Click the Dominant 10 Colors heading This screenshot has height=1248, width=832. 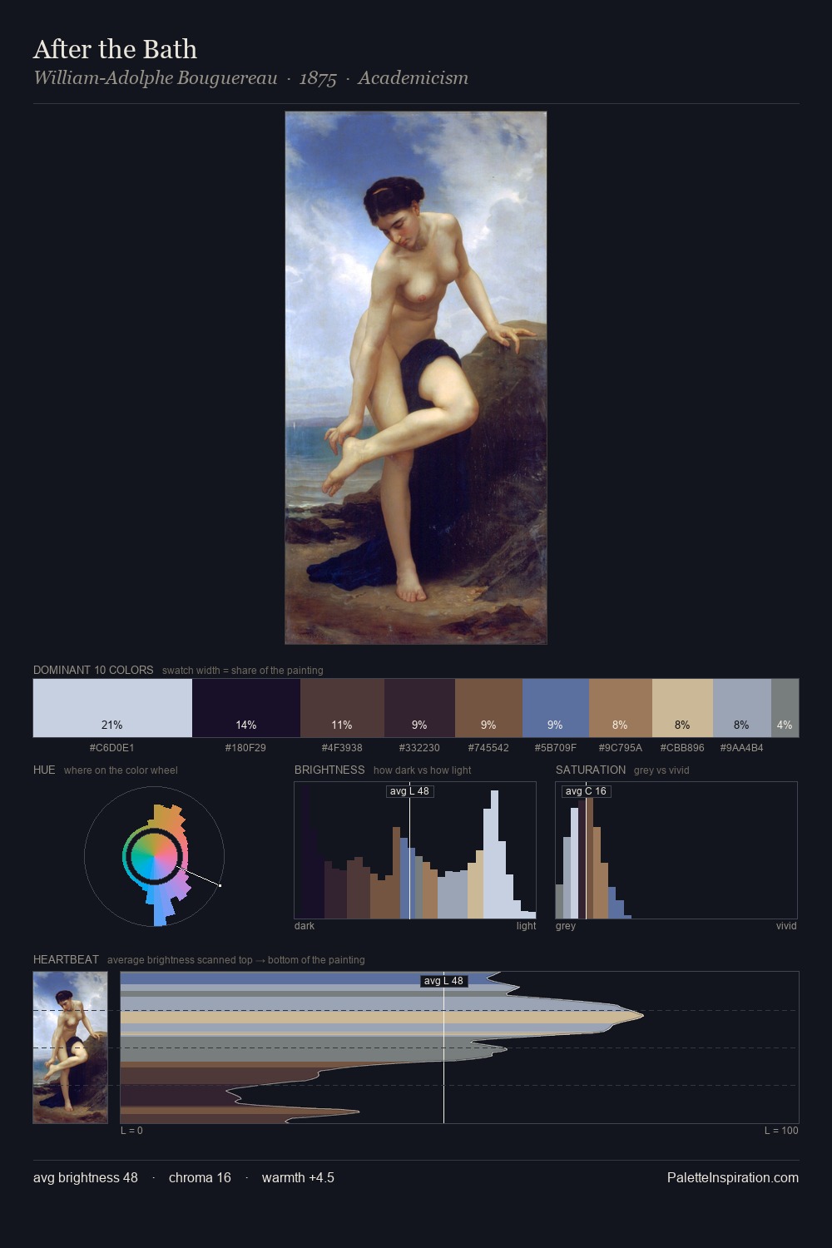click(93, 670)
